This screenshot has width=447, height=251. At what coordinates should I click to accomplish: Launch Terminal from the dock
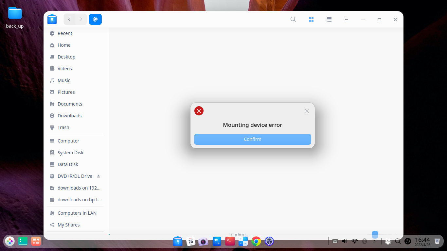pos(230,241)
